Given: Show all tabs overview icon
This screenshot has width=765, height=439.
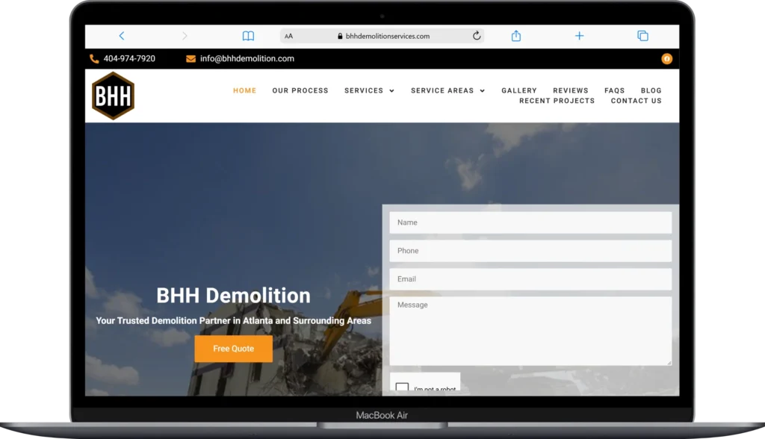Looking at the screenshot, I should point(643,36).
